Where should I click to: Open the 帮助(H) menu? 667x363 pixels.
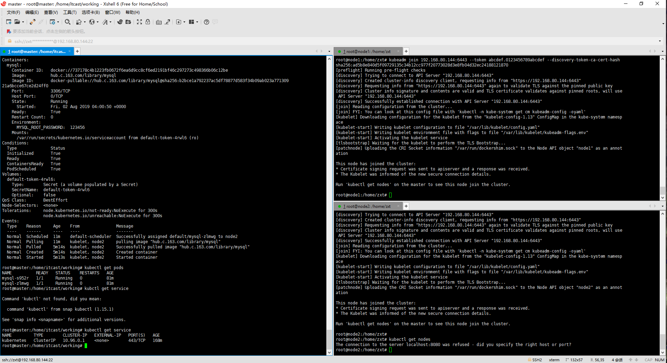tap(132, 12)
